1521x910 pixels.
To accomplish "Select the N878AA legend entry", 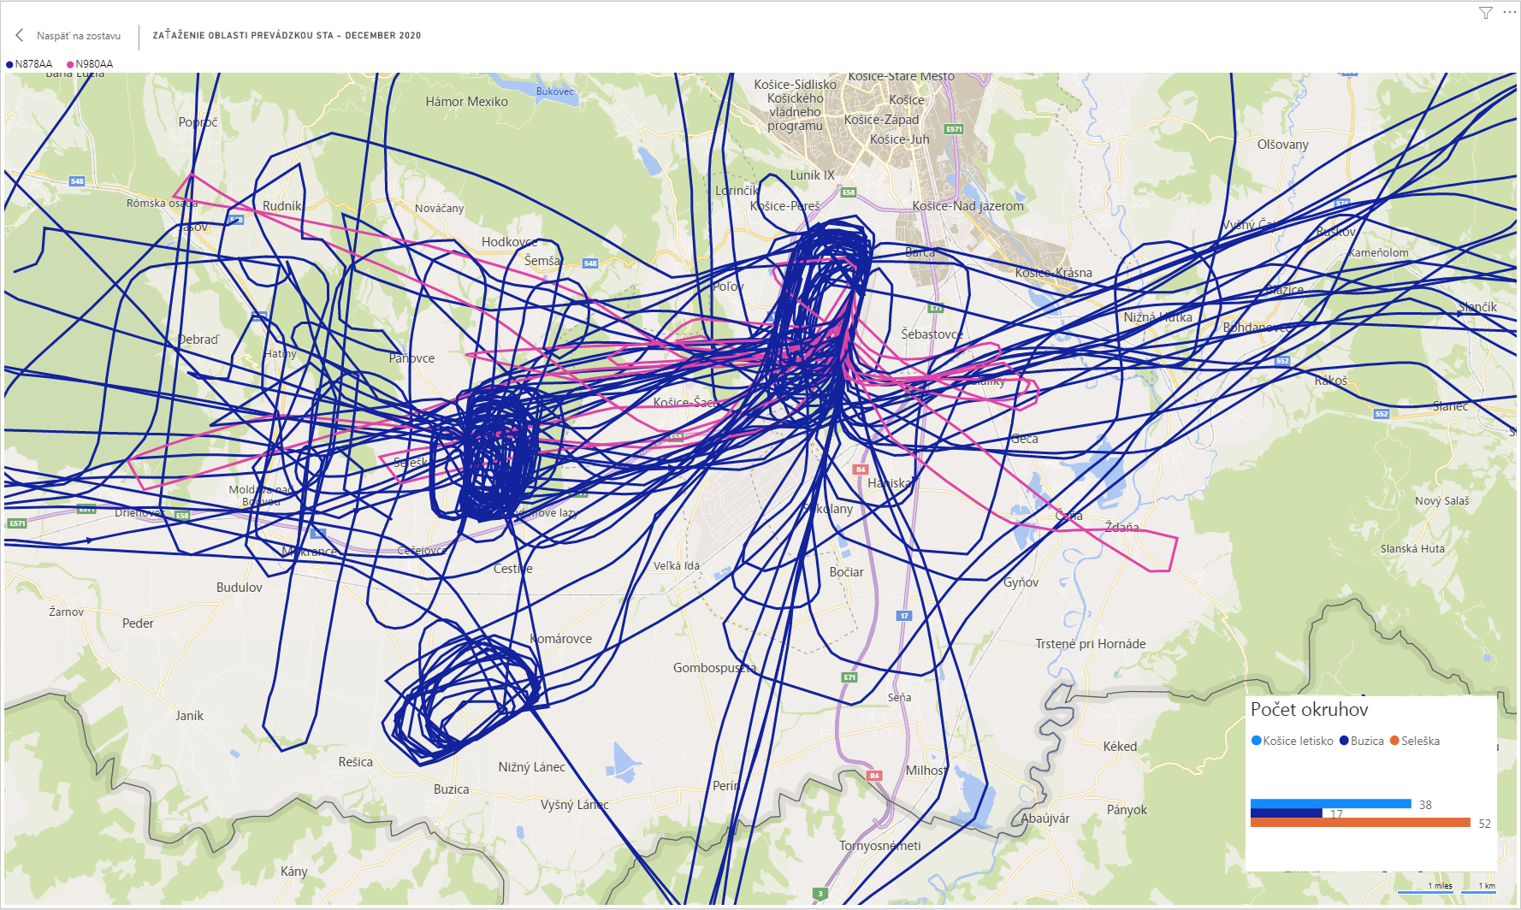I will pos(33,64).
